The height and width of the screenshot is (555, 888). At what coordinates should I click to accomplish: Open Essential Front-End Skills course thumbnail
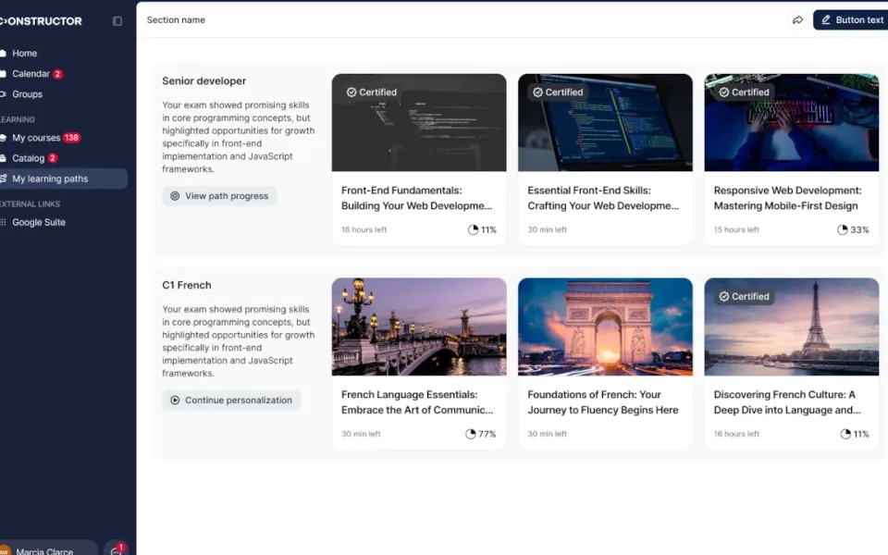tap(605, 122)
